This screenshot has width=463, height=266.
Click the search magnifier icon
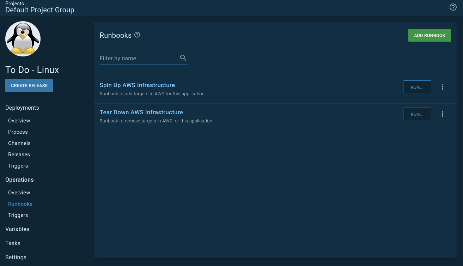coord(183,58)
